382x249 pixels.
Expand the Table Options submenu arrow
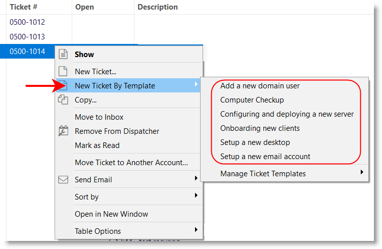coord(196,231)
